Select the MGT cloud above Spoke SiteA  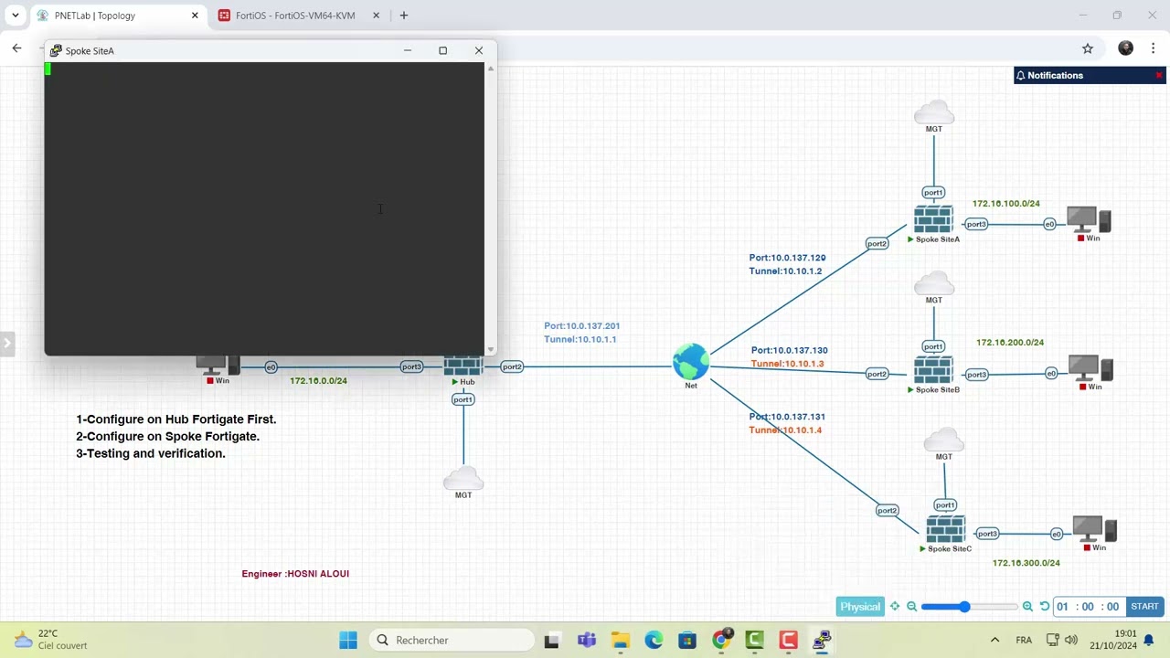click(933, 113)
